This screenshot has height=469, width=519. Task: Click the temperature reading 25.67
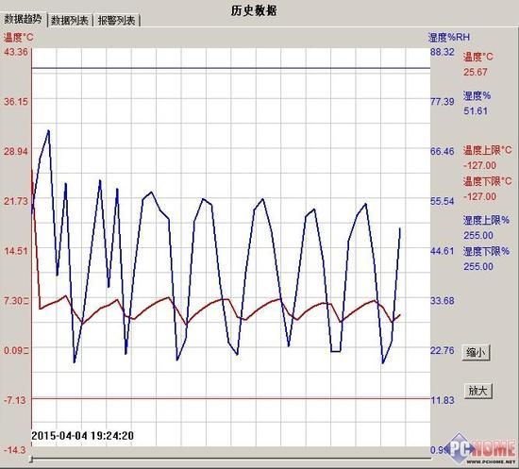[x=476, y=72]
